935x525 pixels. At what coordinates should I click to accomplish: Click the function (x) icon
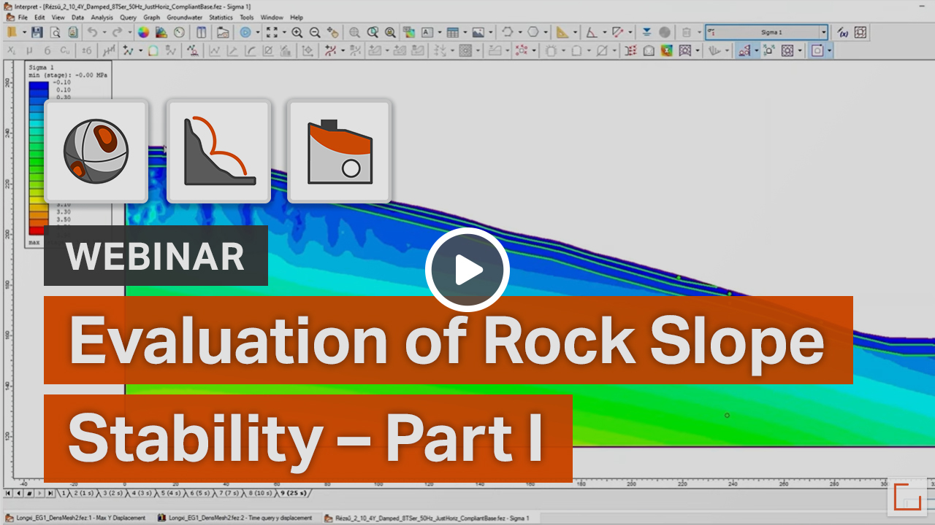tap(843, 32)
